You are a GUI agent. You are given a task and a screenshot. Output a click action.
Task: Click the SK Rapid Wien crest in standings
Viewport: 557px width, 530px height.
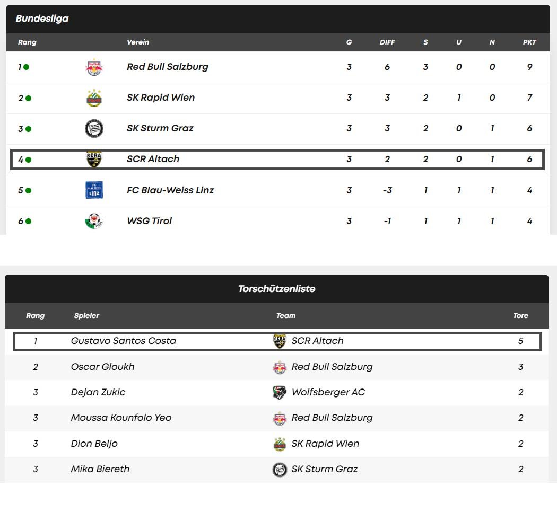pos(94,98)
